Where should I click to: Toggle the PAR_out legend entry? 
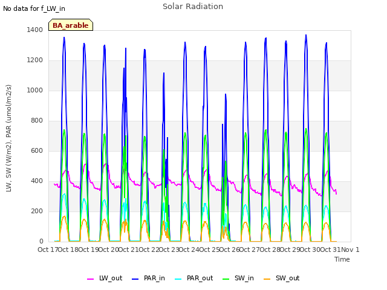click(x=193, y=278)
